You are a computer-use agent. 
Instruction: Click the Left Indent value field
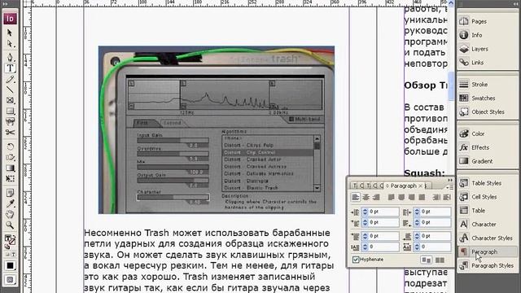point(383,212)
